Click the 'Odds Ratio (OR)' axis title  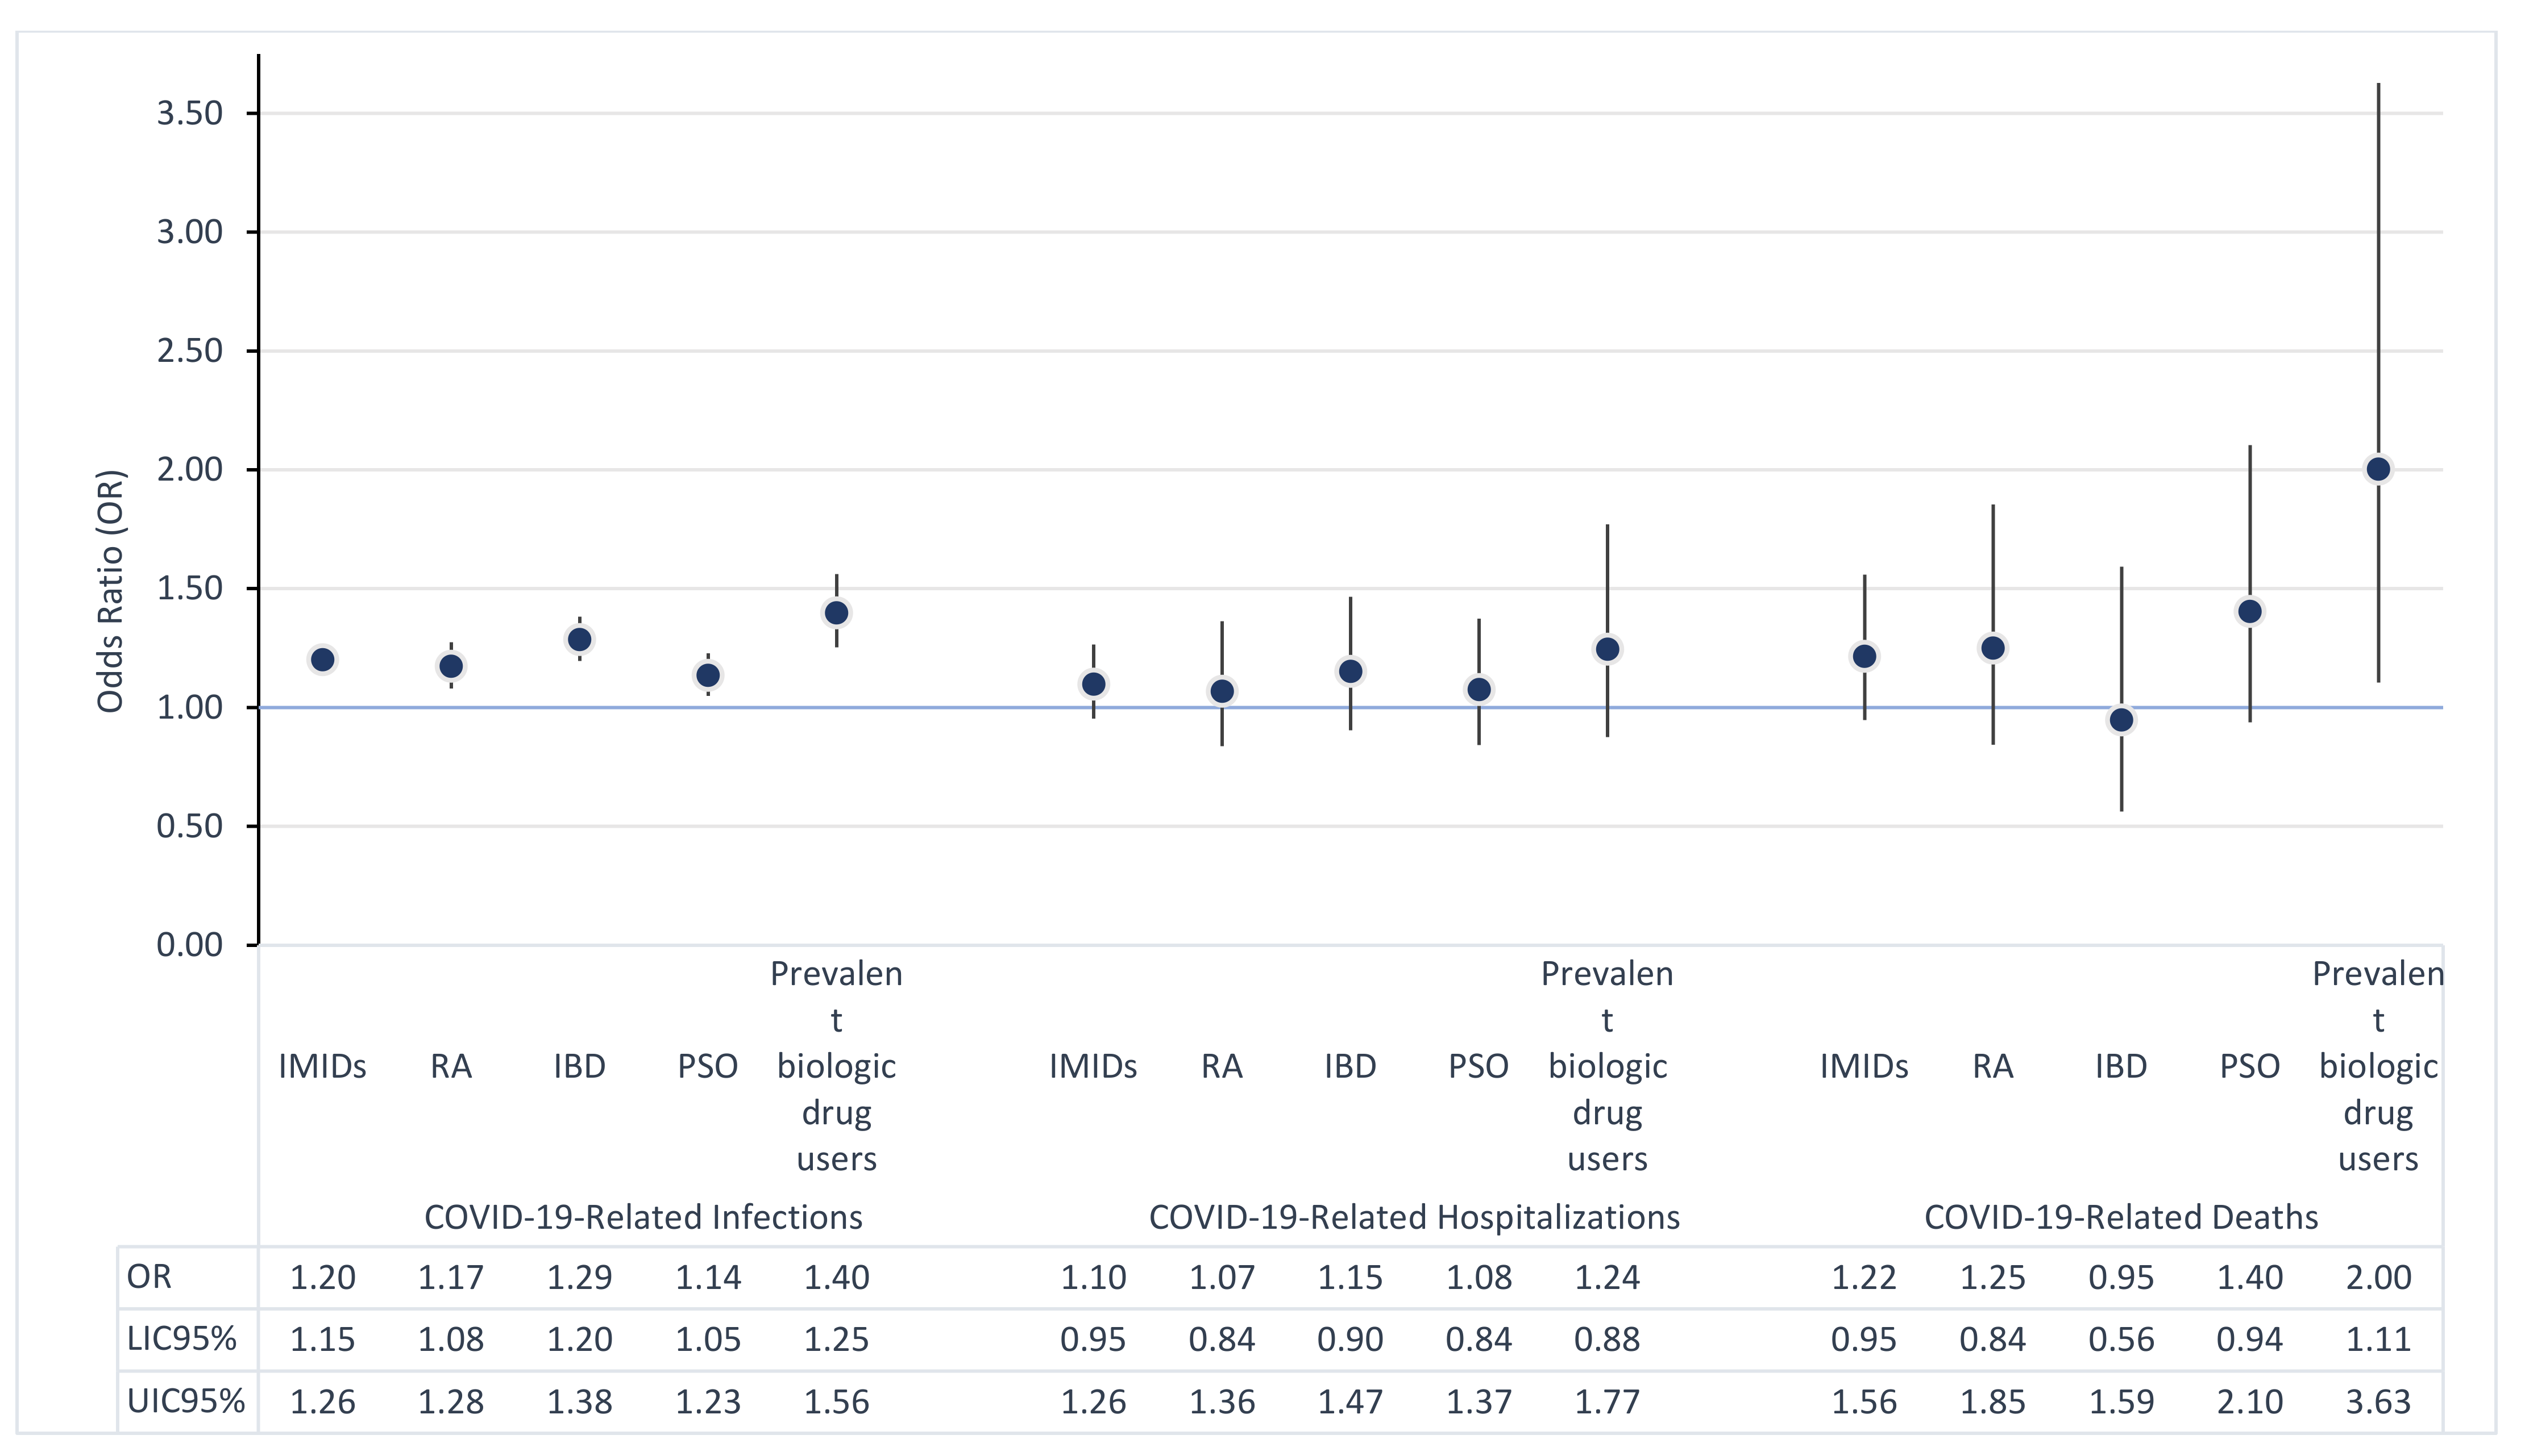[x=110, y=591]
